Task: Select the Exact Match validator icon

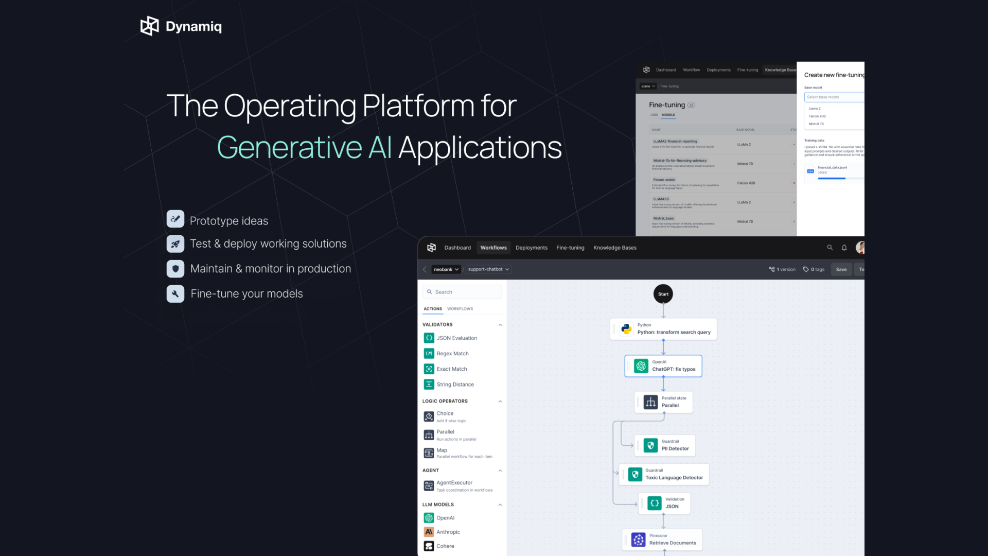Action: pyautogui.click(x=429, y=369)
